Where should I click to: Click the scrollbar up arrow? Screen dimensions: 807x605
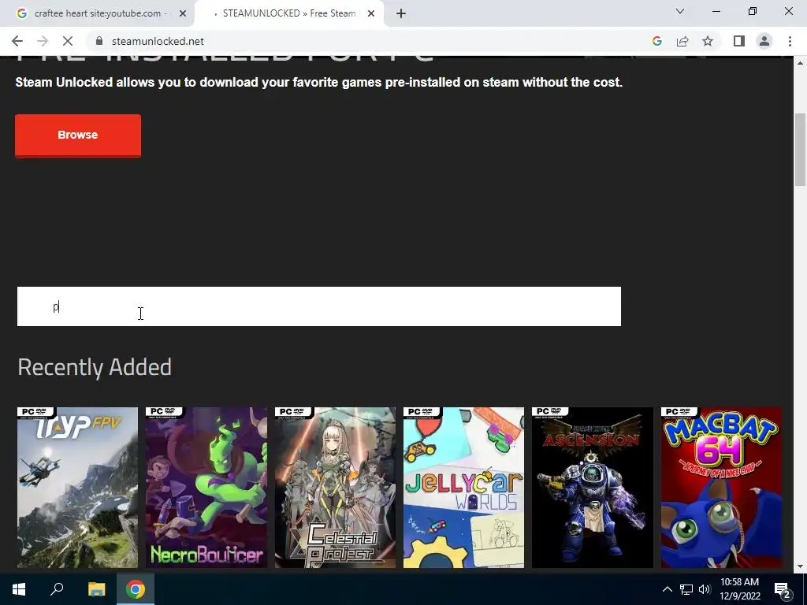point(800,63)
